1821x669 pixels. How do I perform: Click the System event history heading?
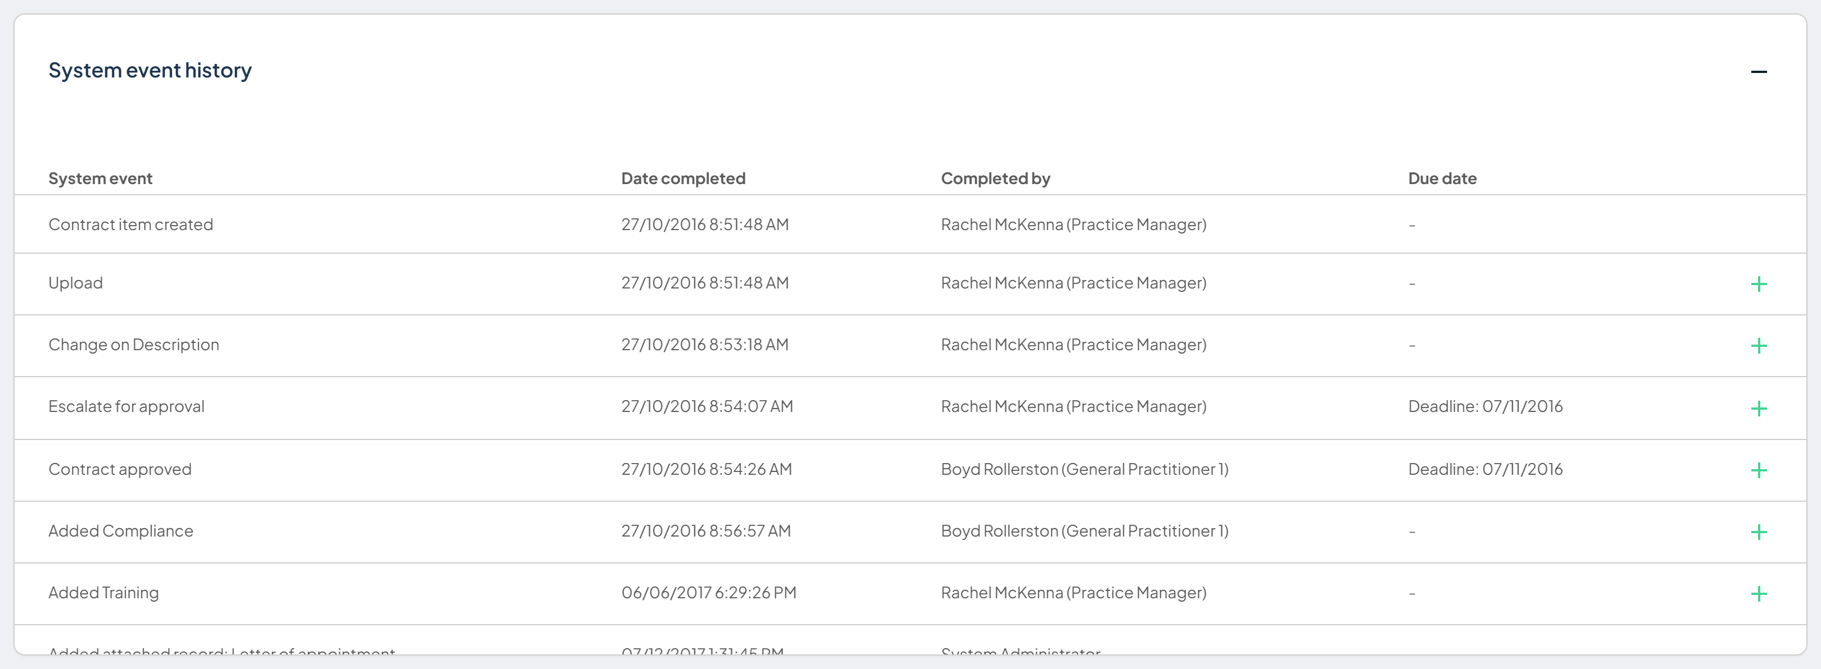pyautogui.click(x=150, y=71)
